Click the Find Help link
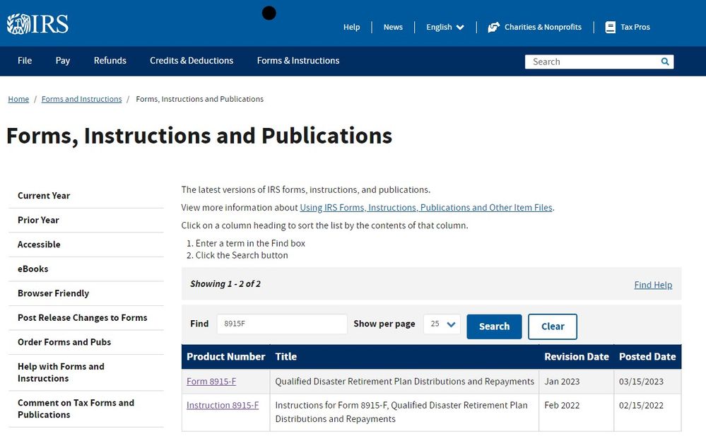This screenshot has height=441, width=706. click(x=653, y=285)
